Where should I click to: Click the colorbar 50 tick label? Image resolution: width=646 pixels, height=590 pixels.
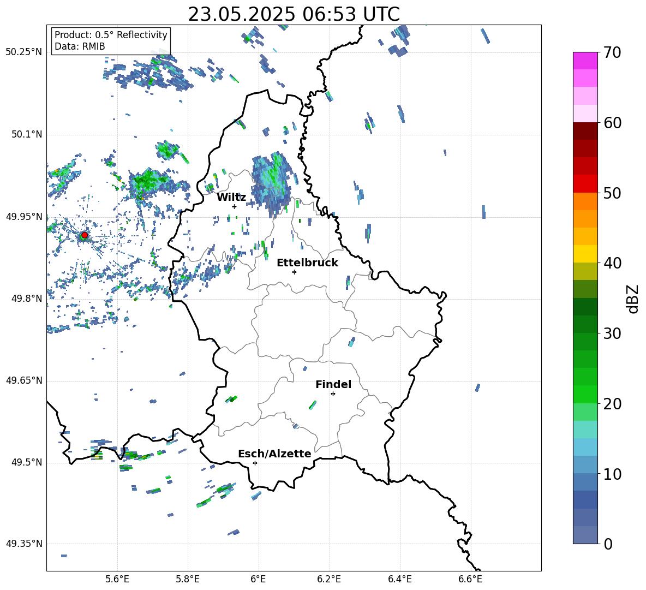(x=613, y=193)
